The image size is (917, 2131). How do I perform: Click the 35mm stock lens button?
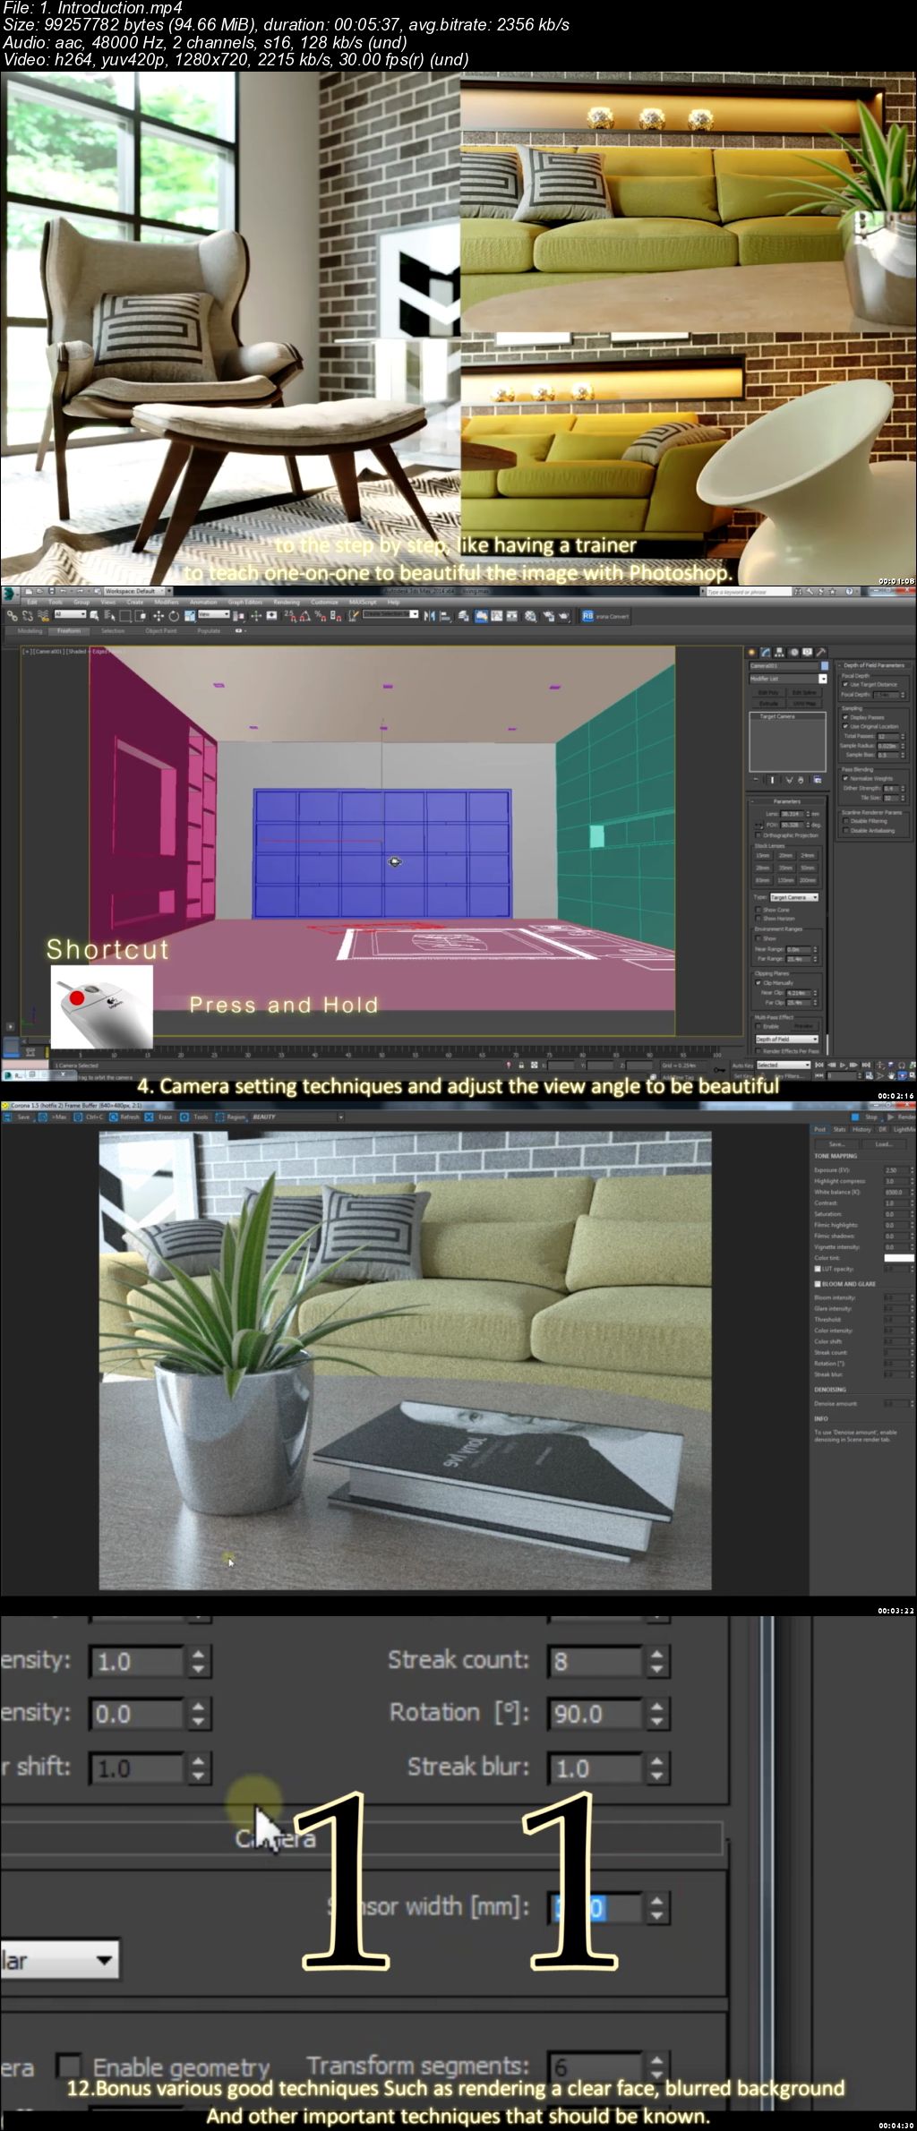click(785, 868)
